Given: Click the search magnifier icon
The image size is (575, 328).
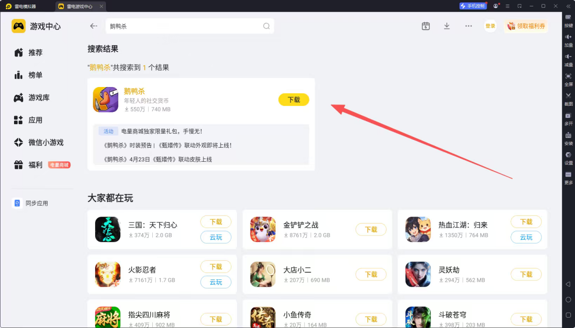Looking at the screenshot, I should tap(266, 26).
